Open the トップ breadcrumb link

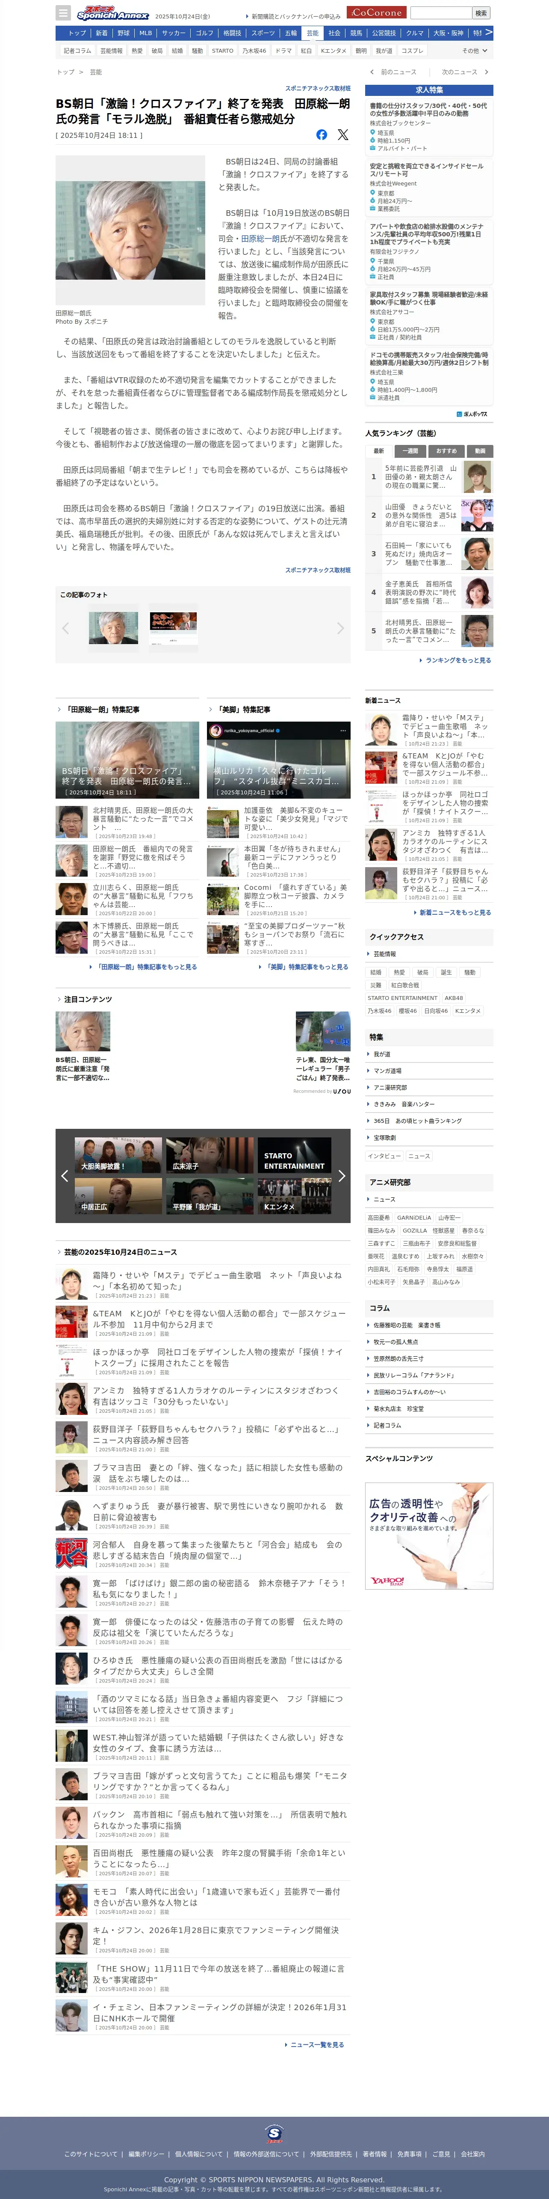pos(66,72)
